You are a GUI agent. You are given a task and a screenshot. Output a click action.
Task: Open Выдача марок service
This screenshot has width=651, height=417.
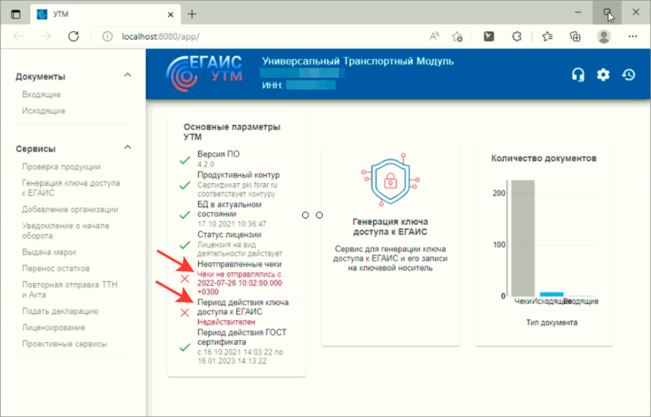tap(49, 252)
